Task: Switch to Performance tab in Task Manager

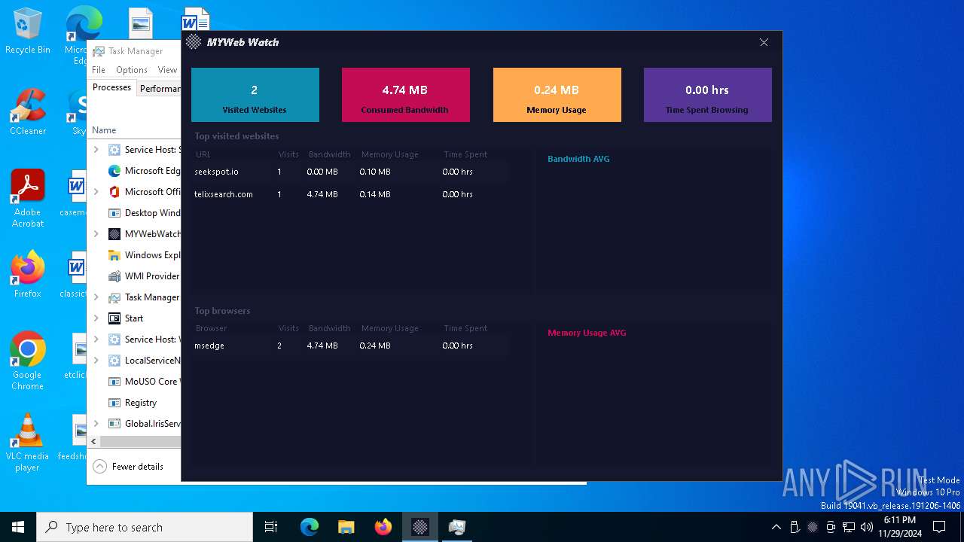Action: pos(159,88)
